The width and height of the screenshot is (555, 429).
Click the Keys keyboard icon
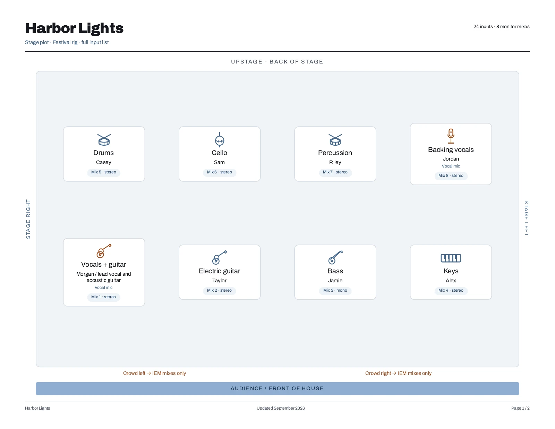click(x=451, y=258)
